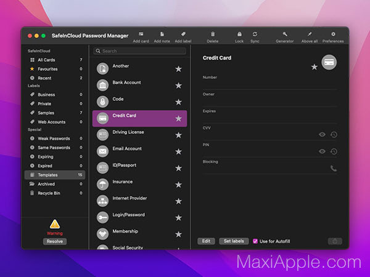Star the Internet Provider template
370x277 pixels.
point(178,201)
